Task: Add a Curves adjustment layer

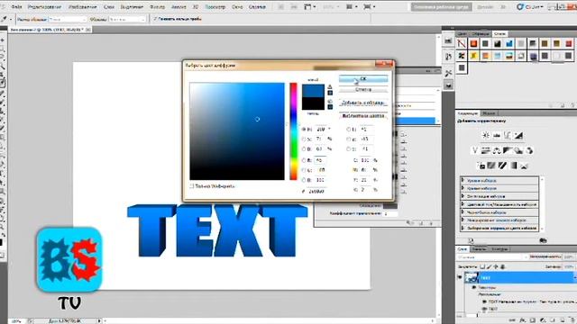Action: pyautogui.click(x=508, y=135)
